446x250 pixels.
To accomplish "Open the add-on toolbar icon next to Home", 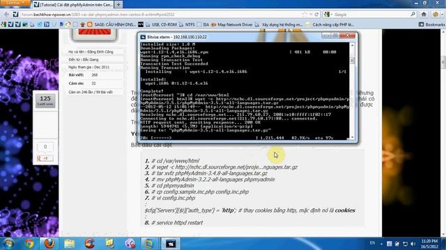I will click(436, 14).
